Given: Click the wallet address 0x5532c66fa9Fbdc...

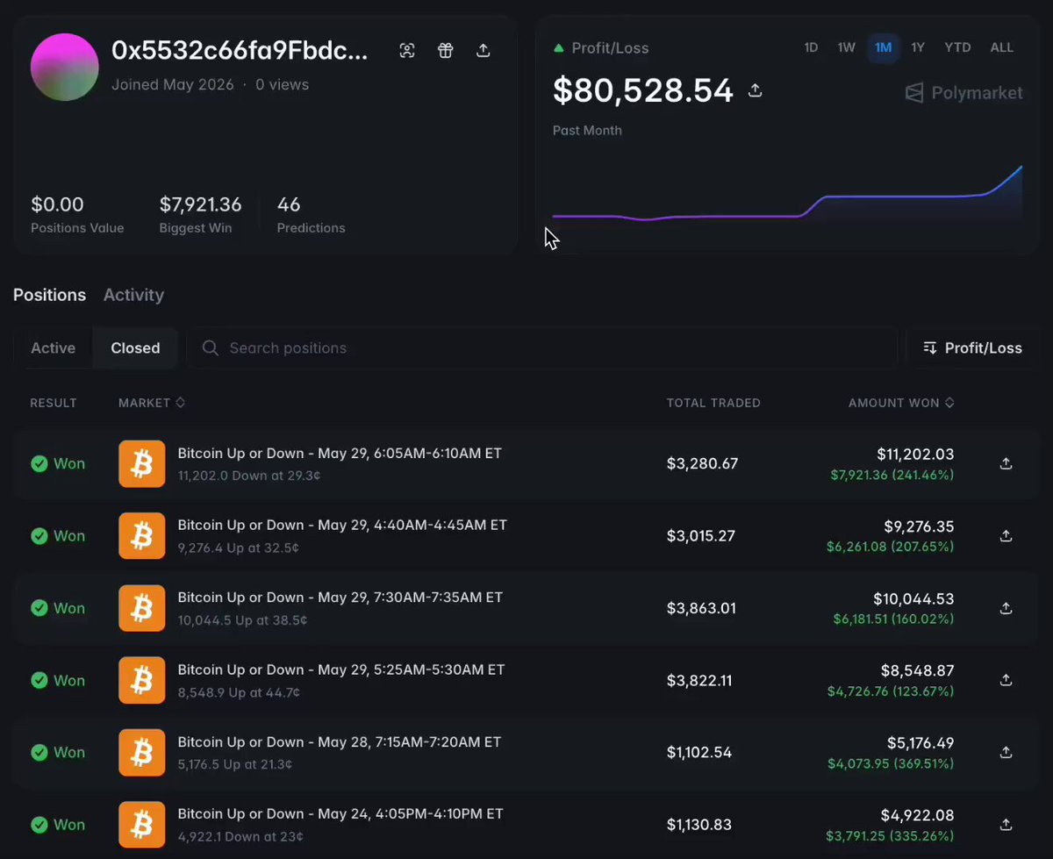Looking at the screenshot, I should coord(240,51).
